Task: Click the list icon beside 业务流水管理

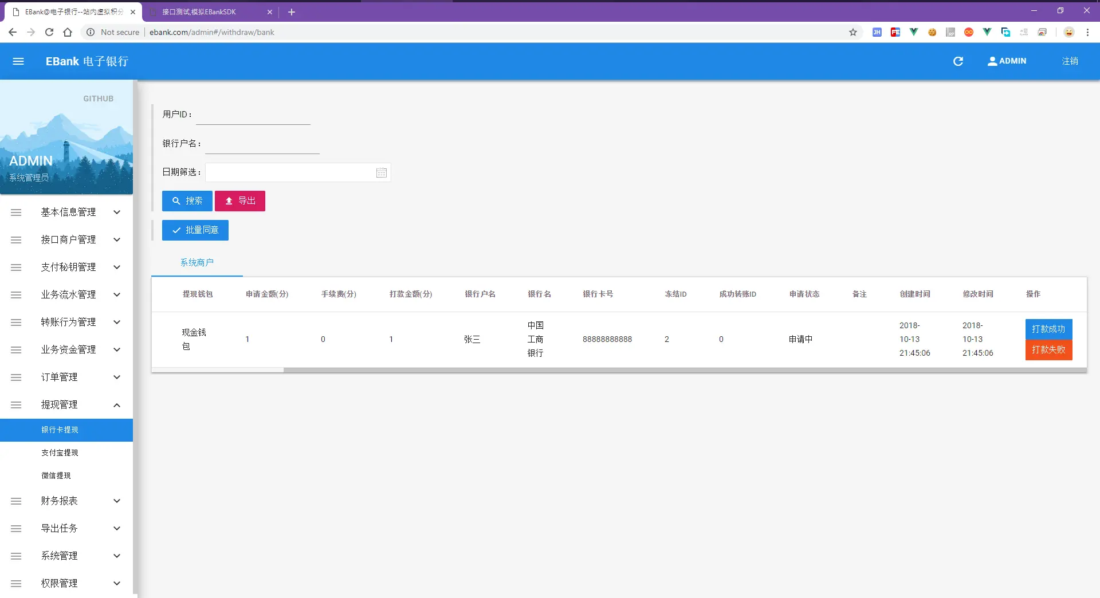Action: [x=16, y=295]
